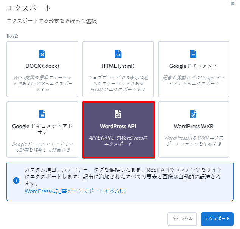Screen dimensions: 240x229
Task: Click the エクスポートする形式をお好みで選択 subtitle
Action: coord(51,21)
